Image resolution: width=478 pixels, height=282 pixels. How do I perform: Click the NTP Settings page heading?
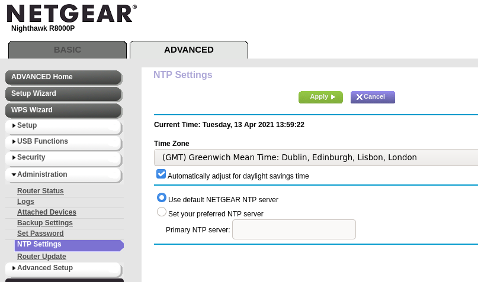182,75
